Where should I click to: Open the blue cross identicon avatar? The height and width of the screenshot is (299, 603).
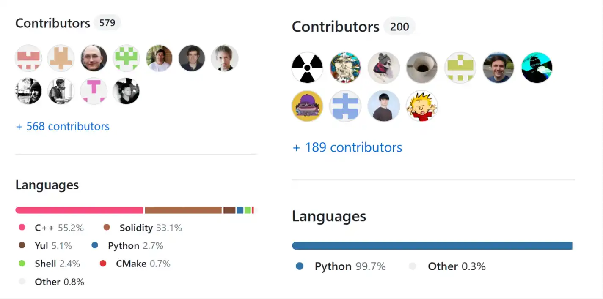(x=345, y=106)
